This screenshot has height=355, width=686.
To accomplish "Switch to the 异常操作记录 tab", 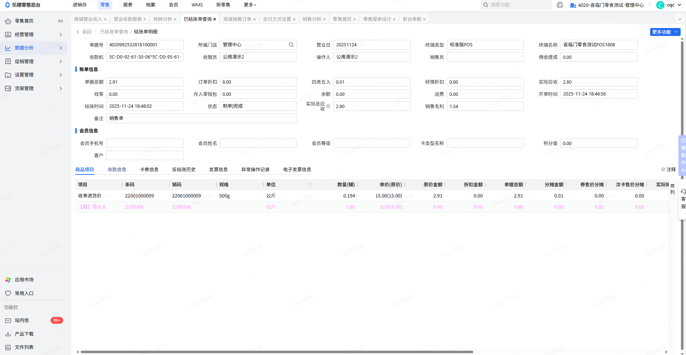I will pyautogui.click(x=255, y=169).
